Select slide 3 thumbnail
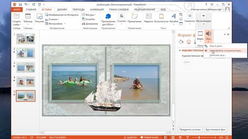The image size is (248, 139). [26, 67]
